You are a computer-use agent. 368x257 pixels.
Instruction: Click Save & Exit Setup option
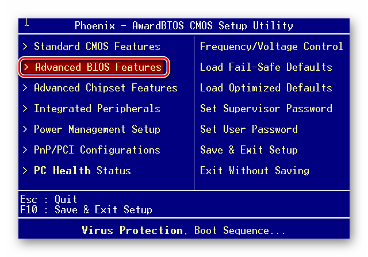pyautogui.click(x=248, y=150)
